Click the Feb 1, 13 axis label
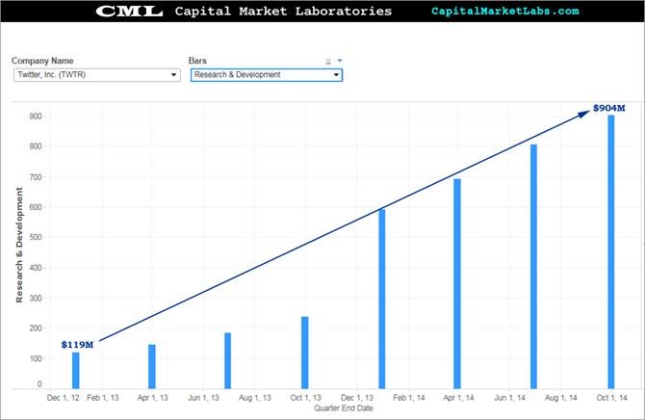645x420 pixels. [103, 398]
